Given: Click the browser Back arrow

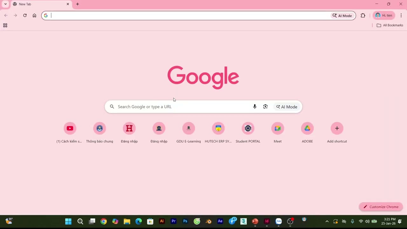Looking at the screenshot, I should coord(6,15).
